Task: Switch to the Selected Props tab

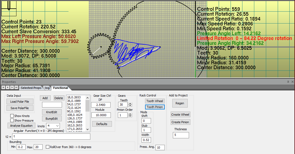Action: (x=31, y=88)
